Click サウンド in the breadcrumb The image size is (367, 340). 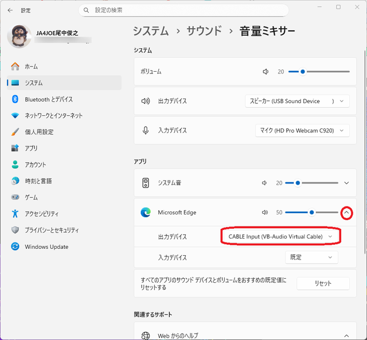[204, 31]
